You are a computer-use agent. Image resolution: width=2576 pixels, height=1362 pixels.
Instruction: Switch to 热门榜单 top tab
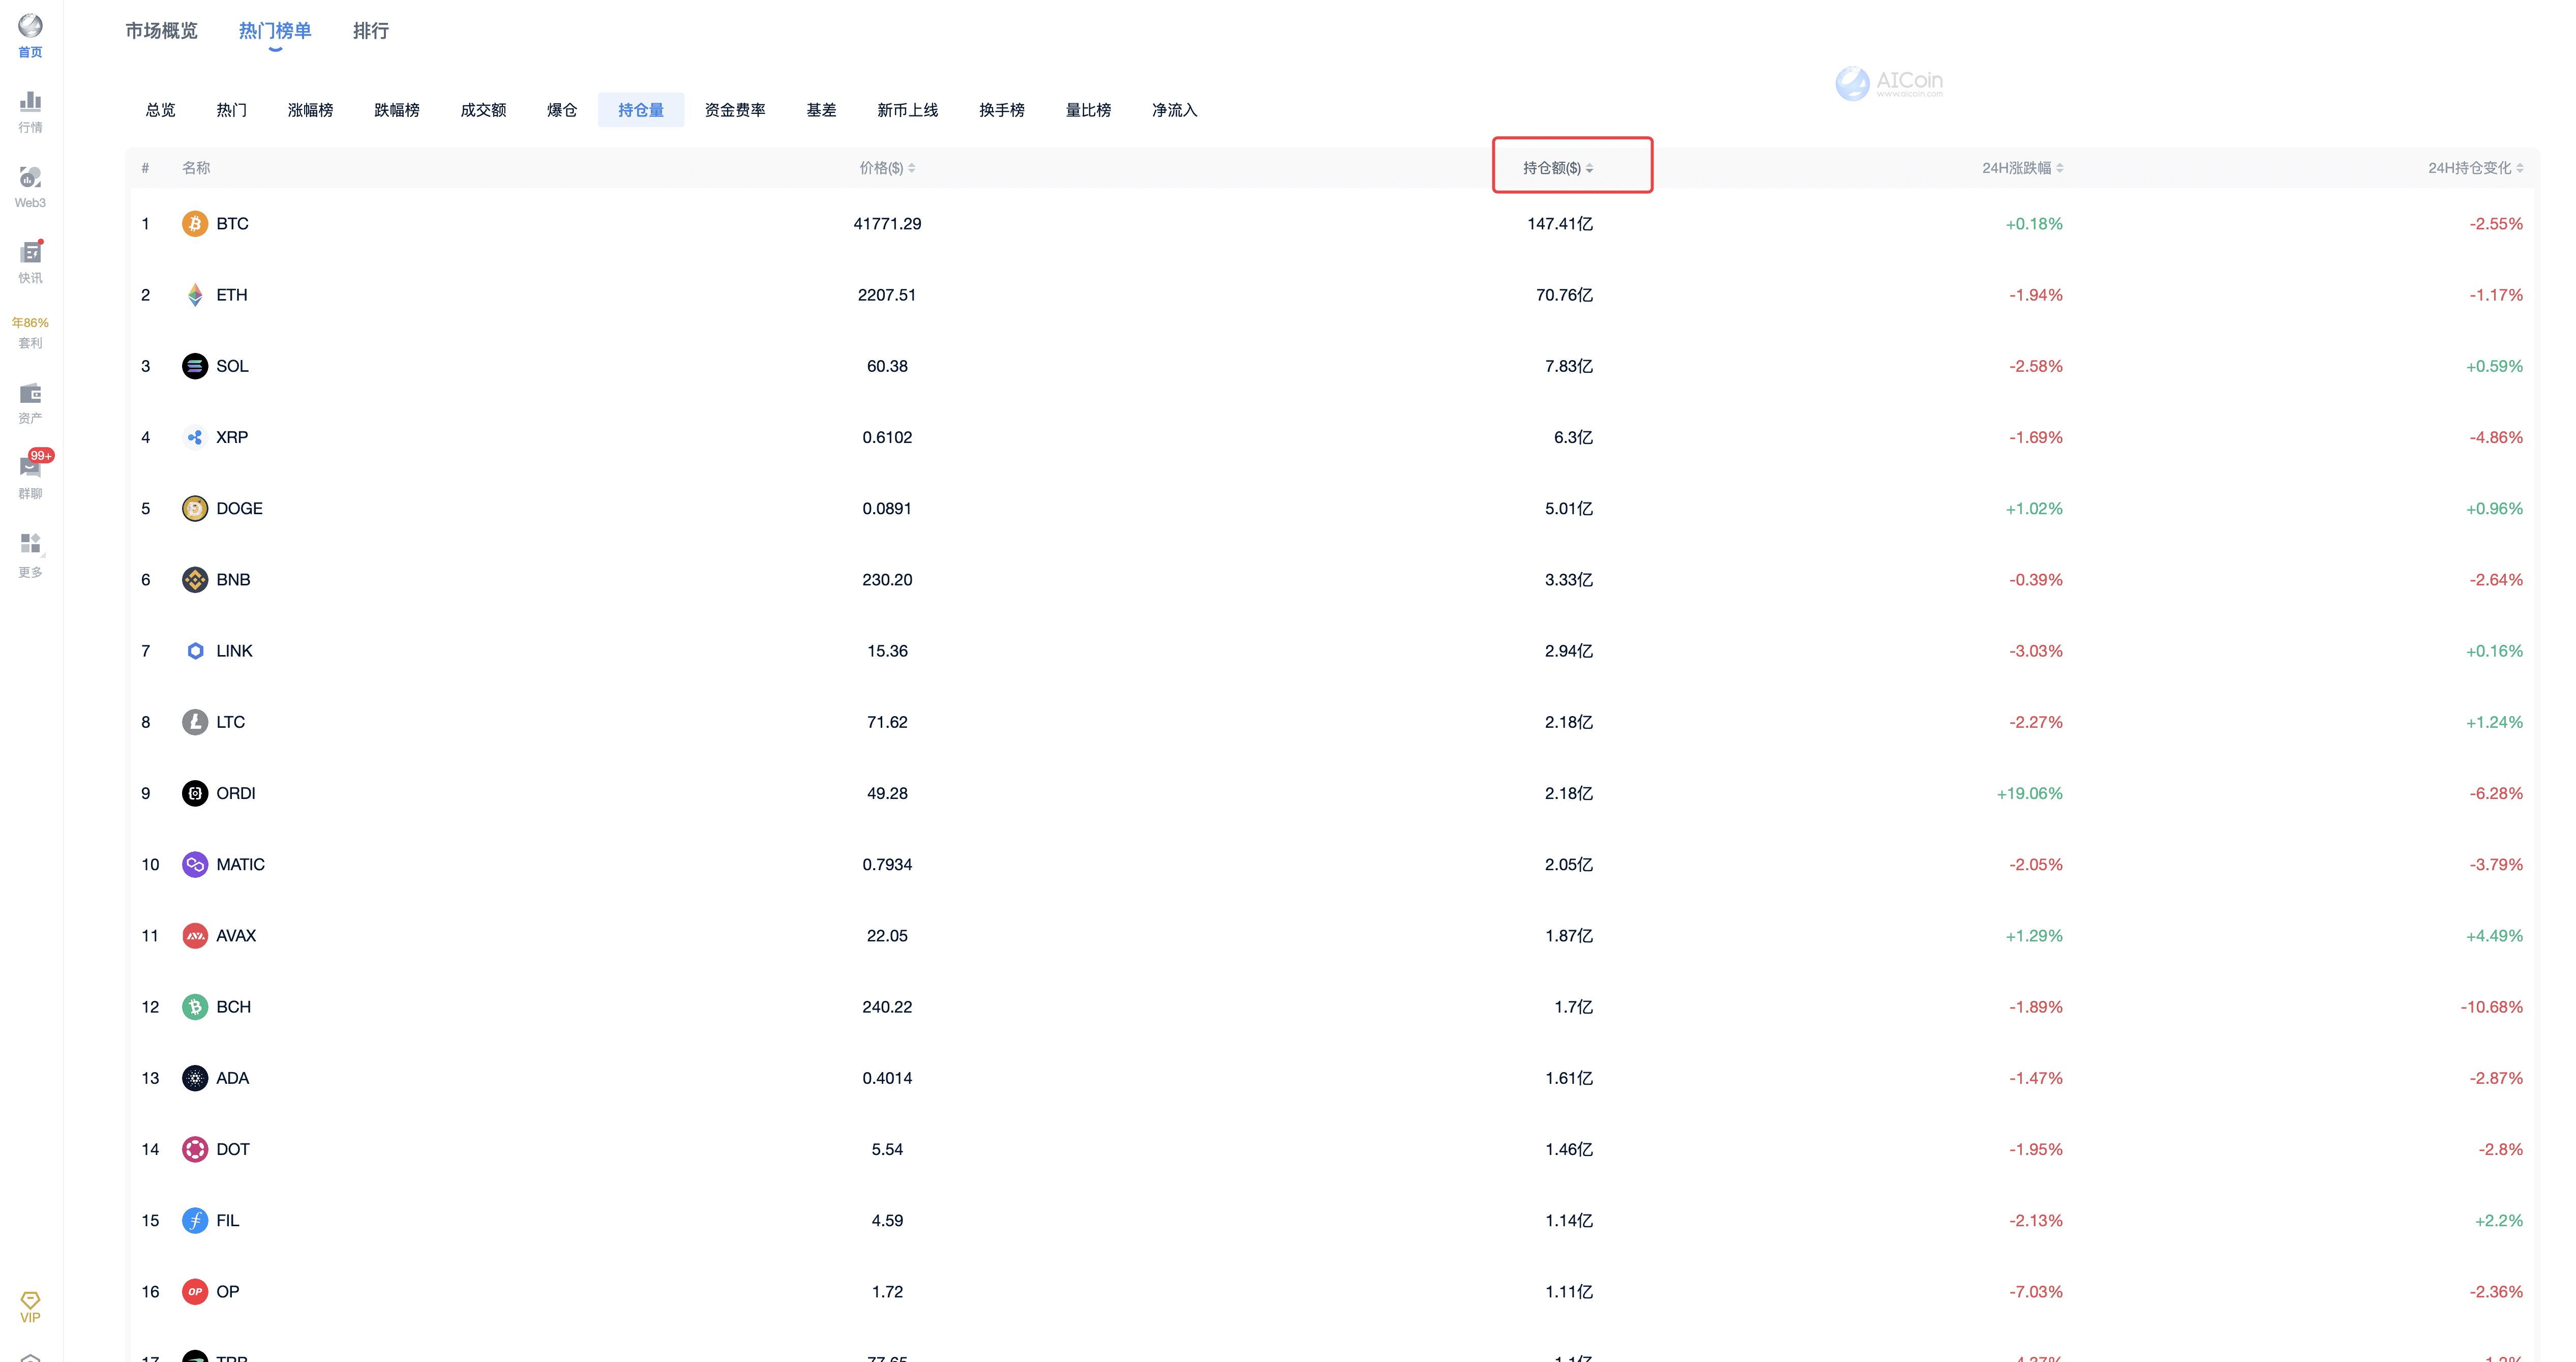[275, 31]
